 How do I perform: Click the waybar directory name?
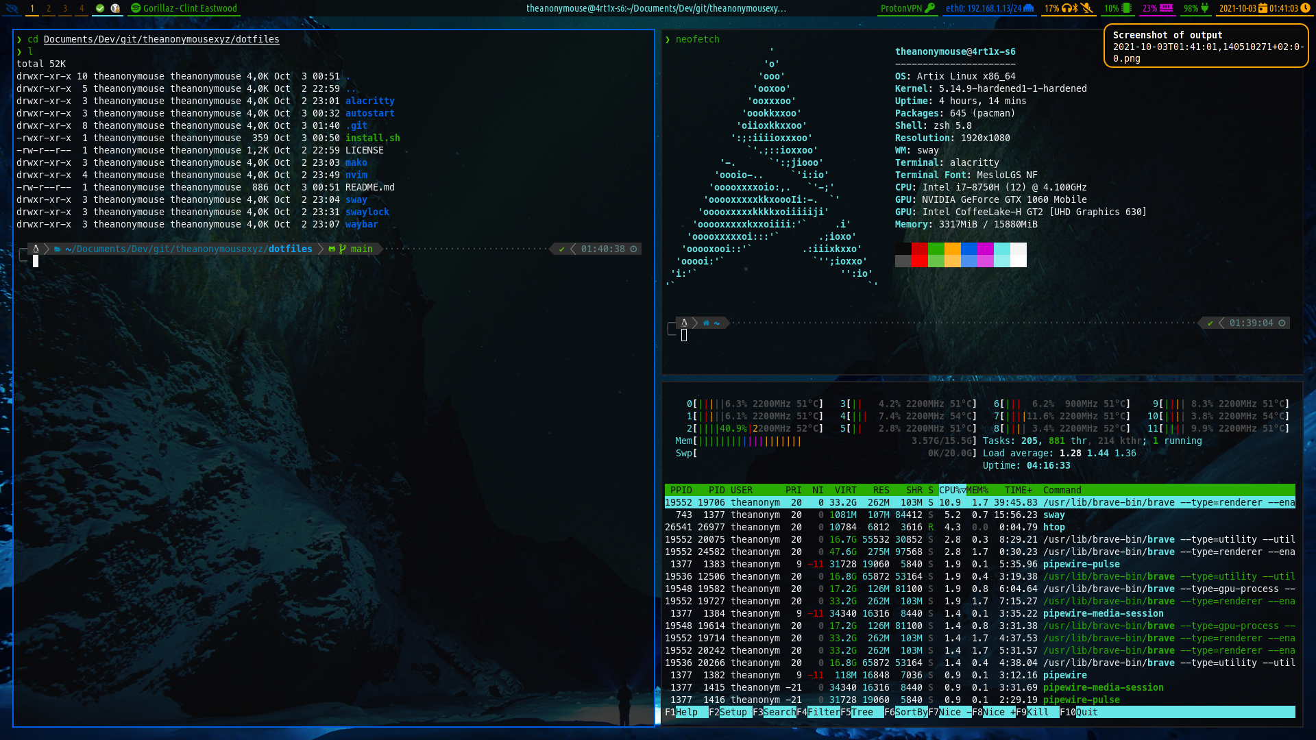click(x=362, y=224)
